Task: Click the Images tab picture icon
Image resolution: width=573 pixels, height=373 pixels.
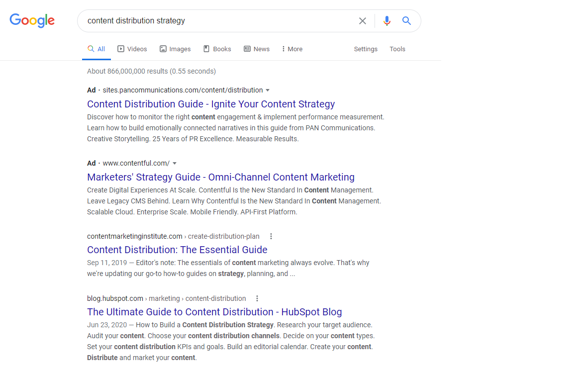Action: (x=163, y=49)
